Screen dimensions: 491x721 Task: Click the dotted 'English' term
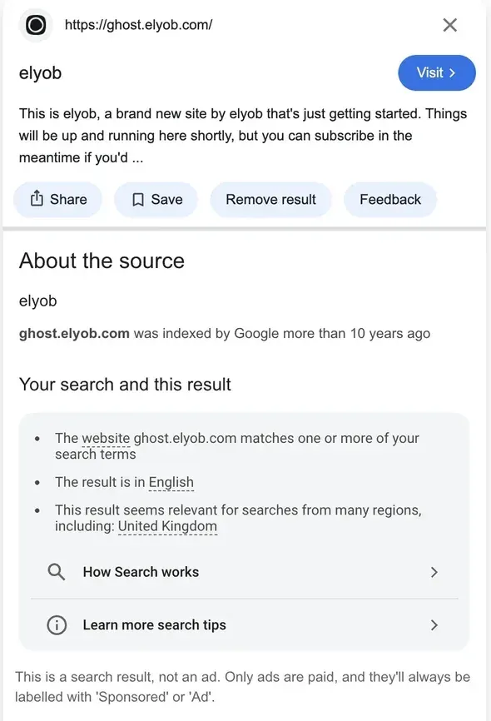click(171, 482)
